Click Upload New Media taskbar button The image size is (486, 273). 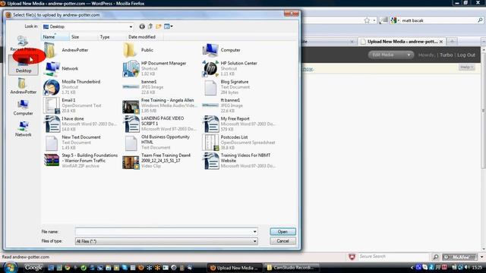tap(235, 268)
